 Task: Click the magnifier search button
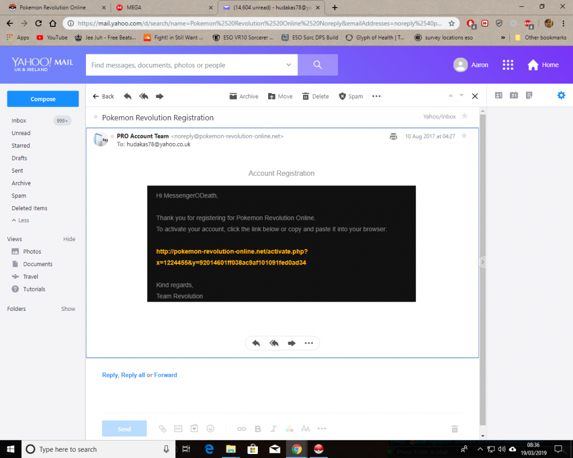[x=317, y=65]
